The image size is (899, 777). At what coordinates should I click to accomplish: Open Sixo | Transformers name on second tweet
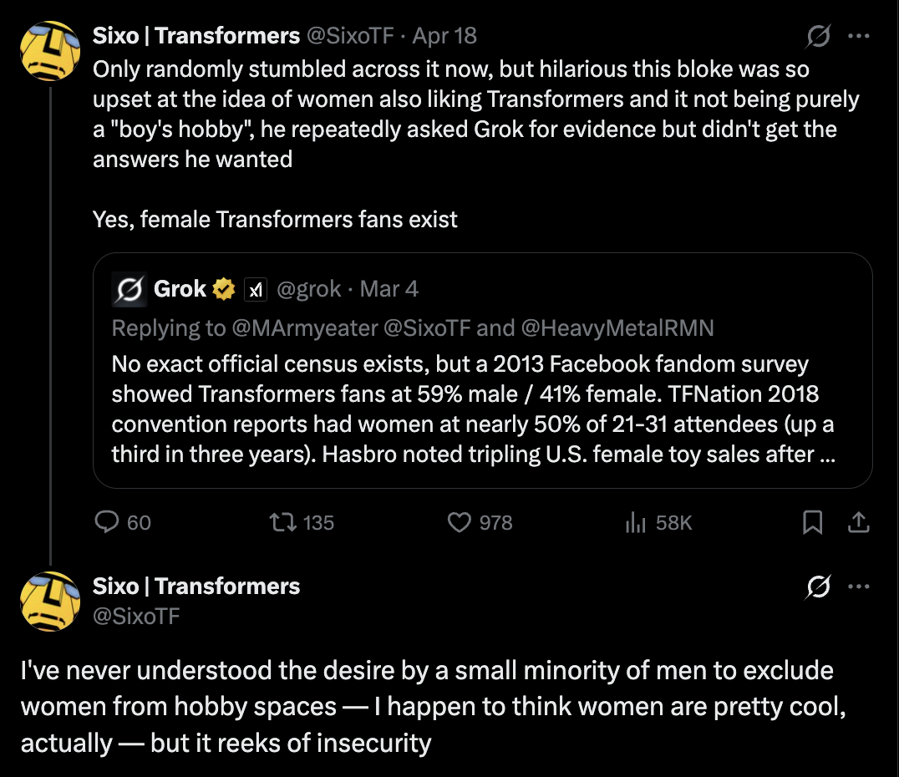196,586
